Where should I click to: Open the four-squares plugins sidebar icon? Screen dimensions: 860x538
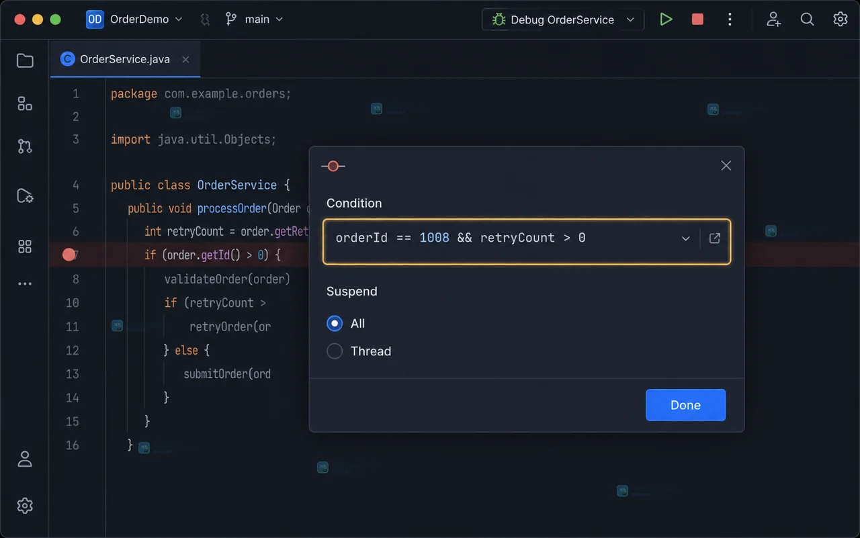[x=25, y=246]
